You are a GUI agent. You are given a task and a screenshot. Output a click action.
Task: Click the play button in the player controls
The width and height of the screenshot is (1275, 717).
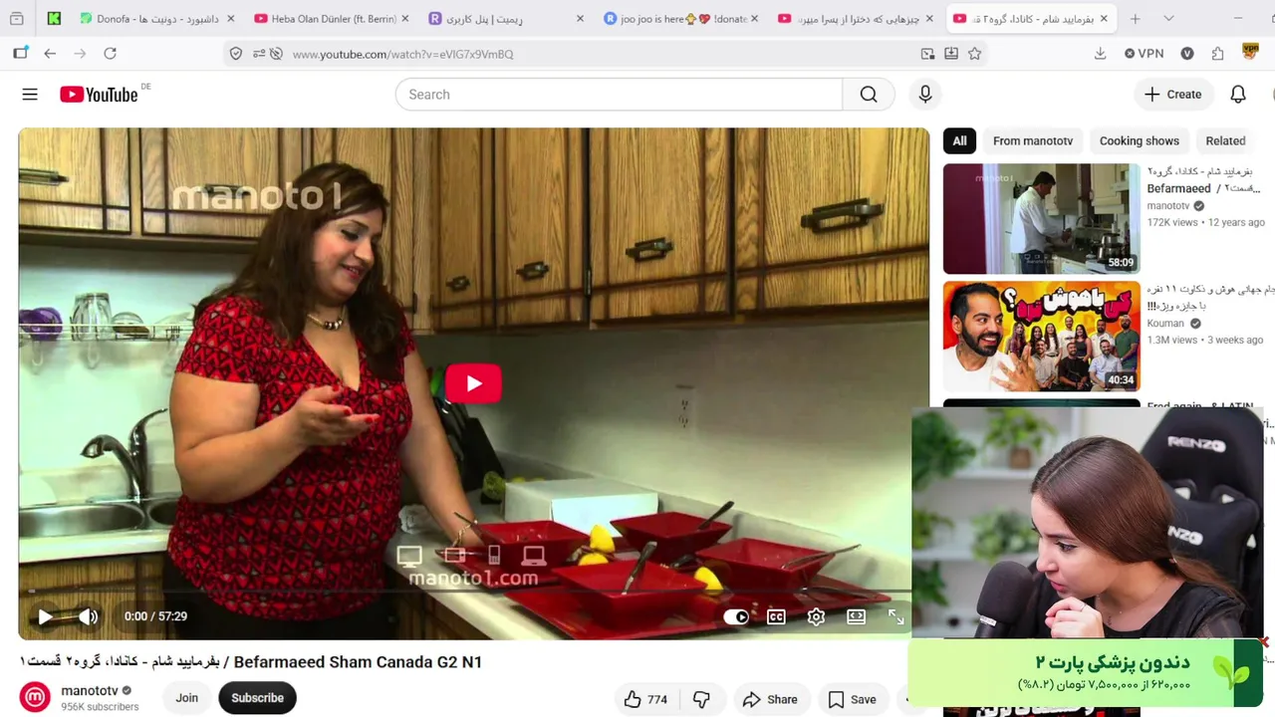pos(45,616)
